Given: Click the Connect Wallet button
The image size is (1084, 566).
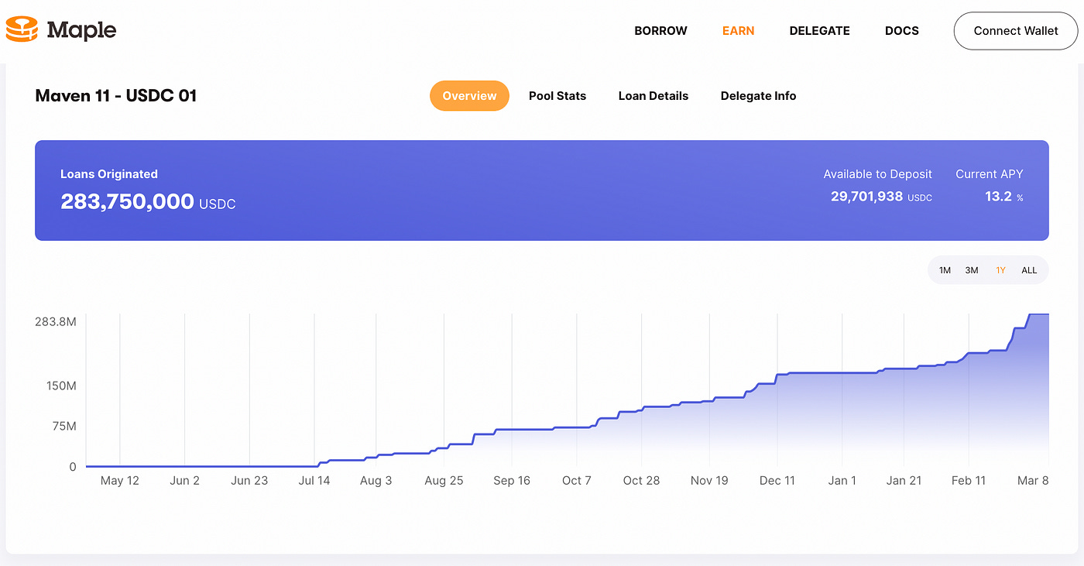Looking at the screenshot, I should (x=1016, y=31).
